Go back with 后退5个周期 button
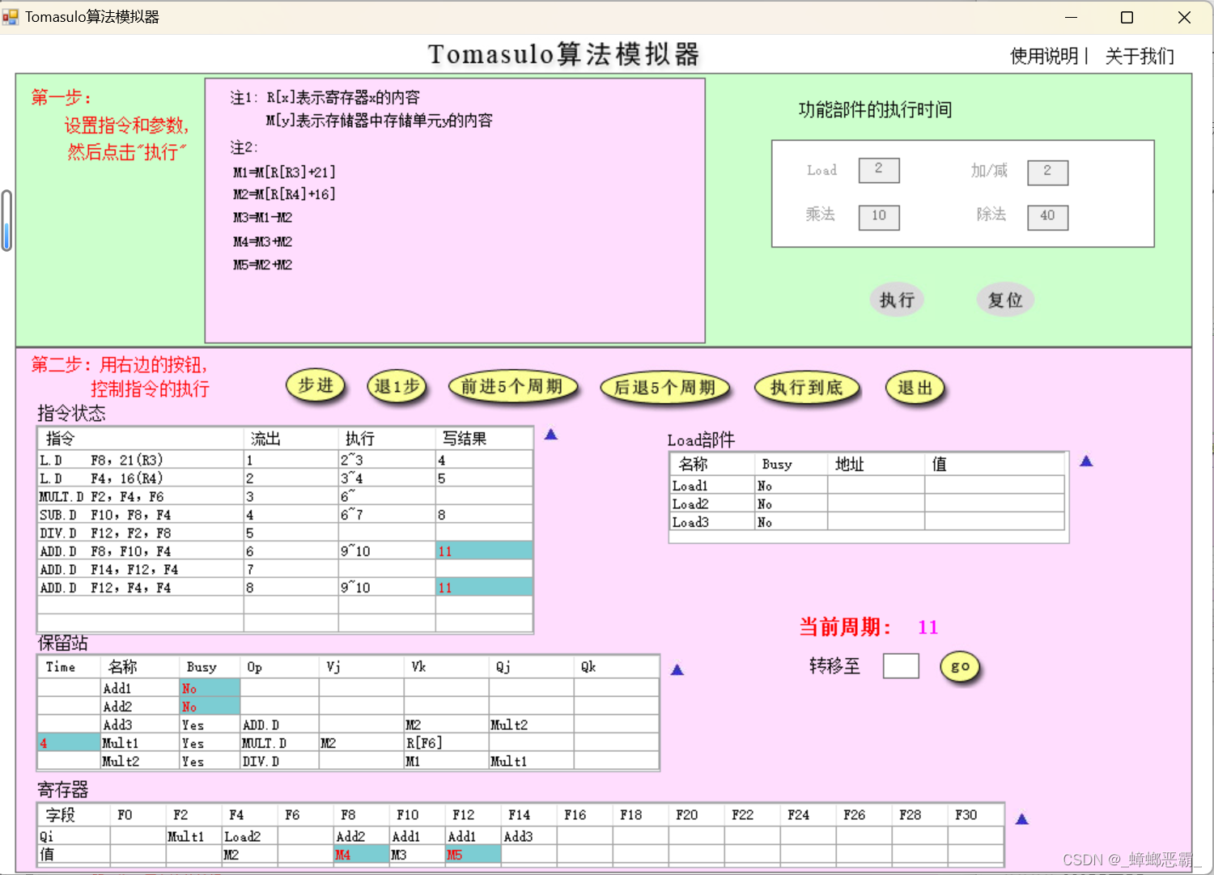This screenshot has width=1214, height=875. coord(664,388)
